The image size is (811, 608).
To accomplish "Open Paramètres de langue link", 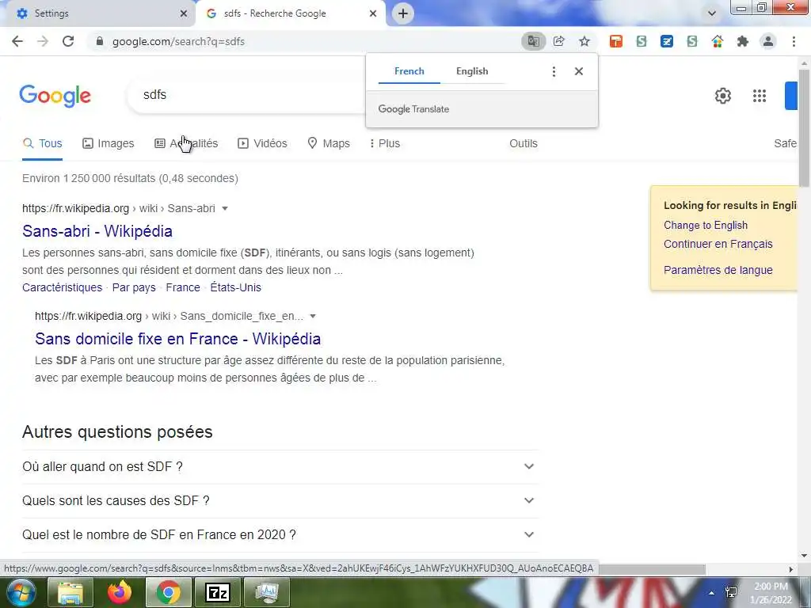I will [718, 270].
